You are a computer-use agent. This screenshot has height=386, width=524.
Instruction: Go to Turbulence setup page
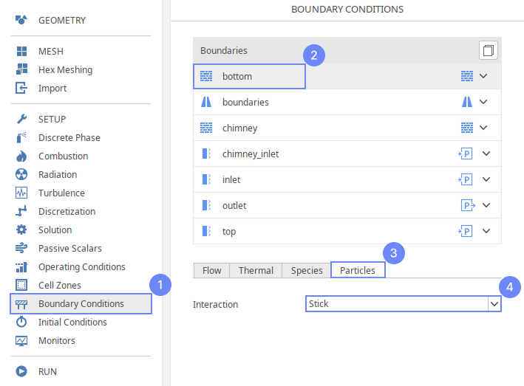click(x=61, y=193)
